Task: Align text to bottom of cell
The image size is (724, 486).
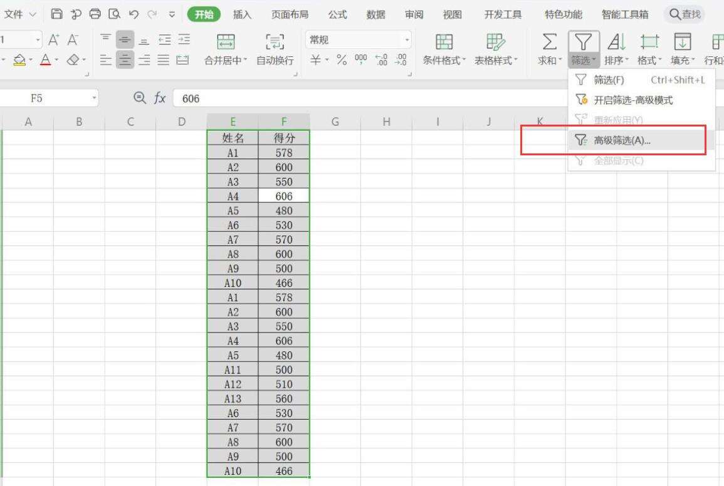Action: click(x=144, y=40)
